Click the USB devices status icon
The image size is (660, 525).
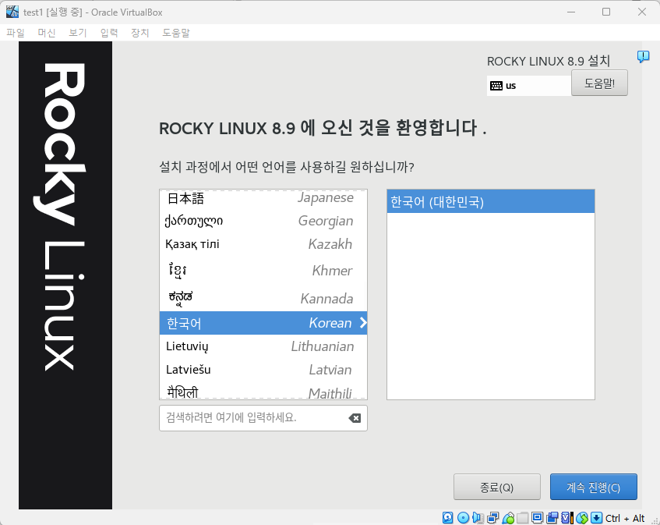point(508,518)
